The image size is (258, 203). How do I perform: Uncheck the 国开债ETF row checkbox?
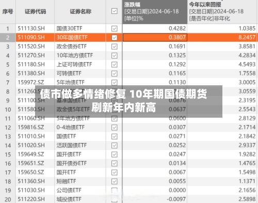click(x=115, y=154)
